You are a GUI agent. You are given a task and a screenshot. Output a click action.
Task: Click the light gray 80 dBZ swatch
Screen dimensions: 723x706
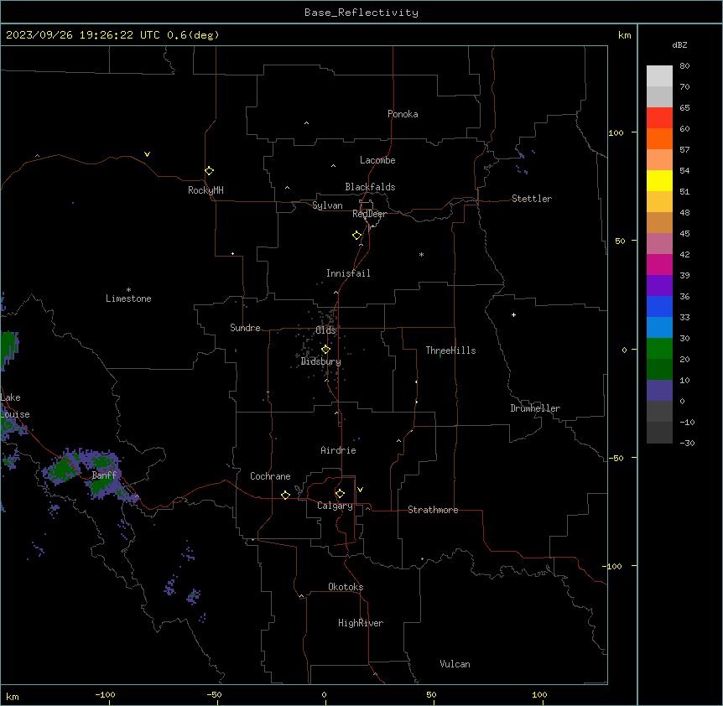pyautogui.click(x=659, y=76)
